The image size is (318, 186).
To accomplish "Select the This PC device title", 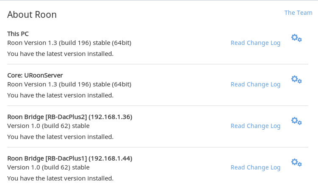I will tap(18, 34).
